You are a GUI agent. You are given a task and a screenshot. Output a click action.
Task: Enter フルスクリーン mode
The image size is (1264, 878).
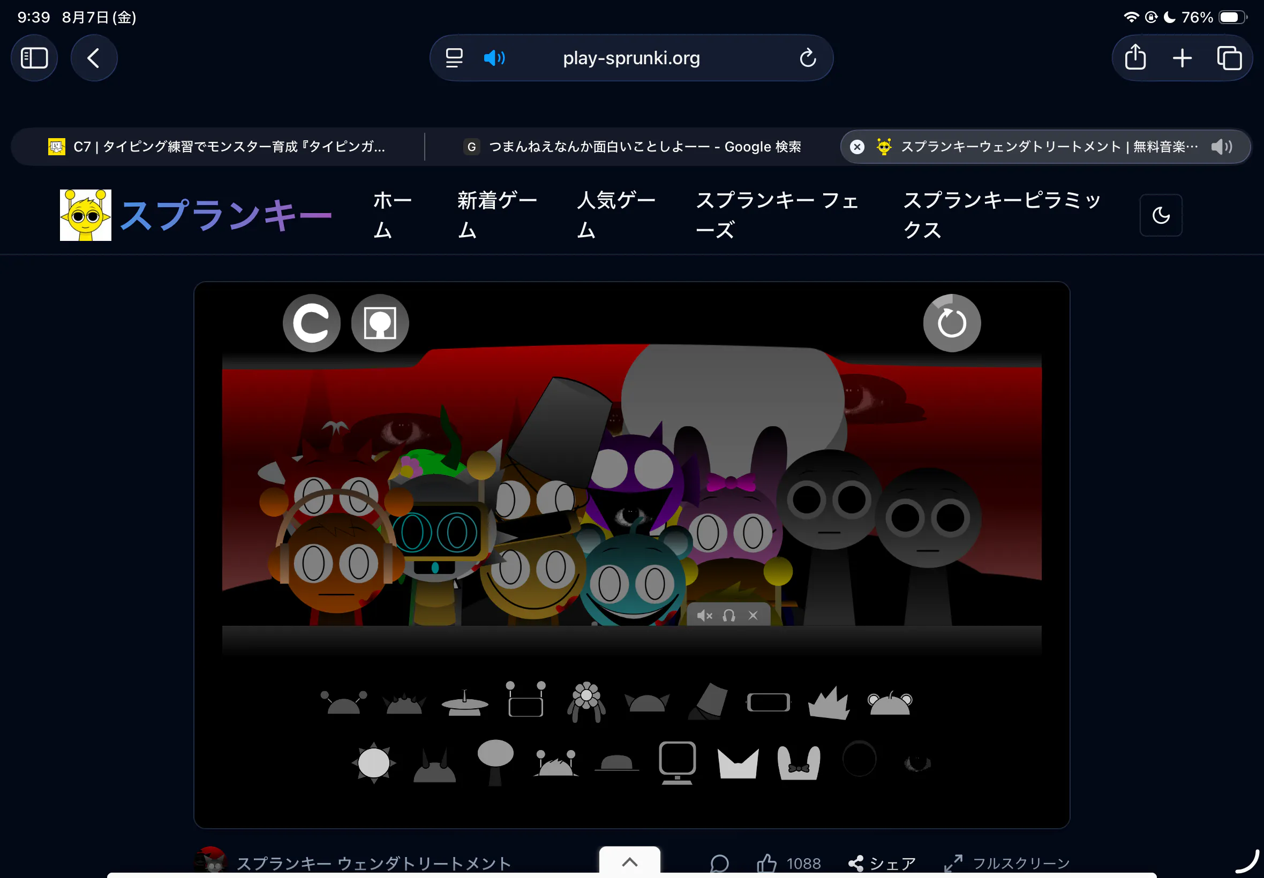coord(1006,864)
